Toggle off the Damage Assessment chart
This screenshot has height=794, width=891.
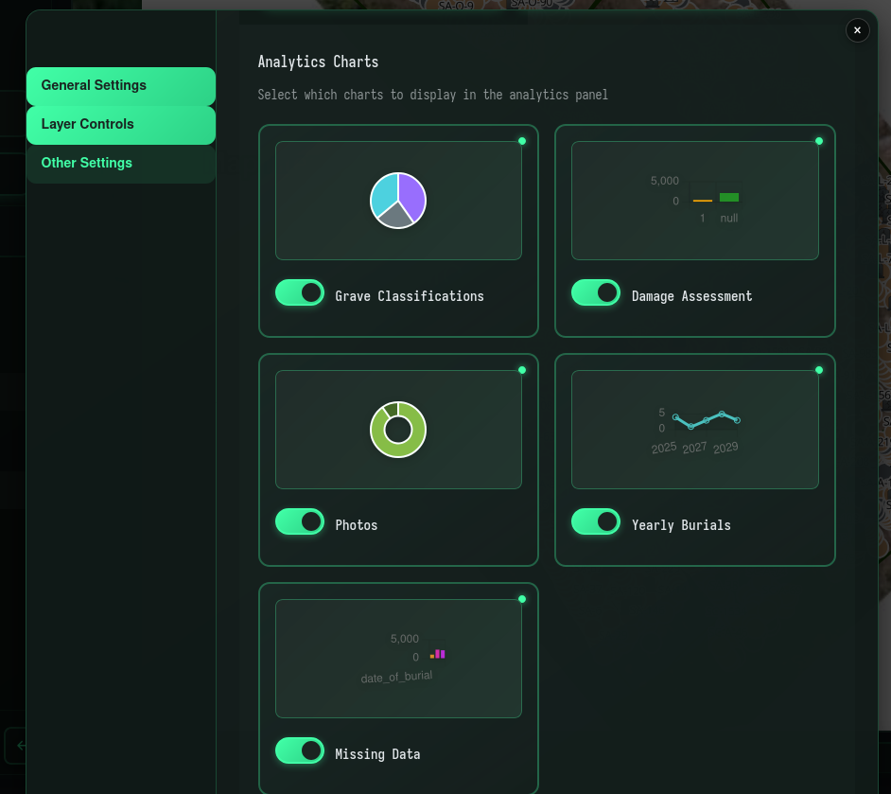click(595, 292)
